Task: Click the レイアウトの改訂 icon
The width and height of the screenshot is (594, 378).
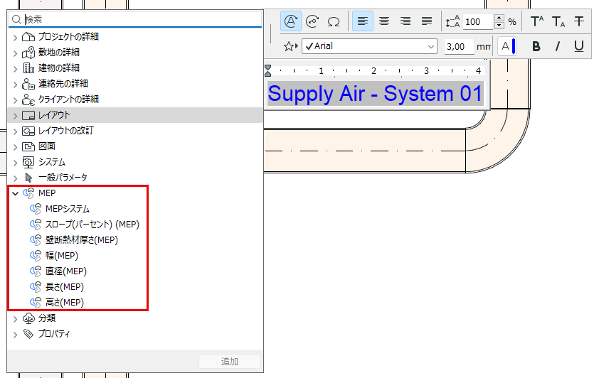Action: coord(28,131)
